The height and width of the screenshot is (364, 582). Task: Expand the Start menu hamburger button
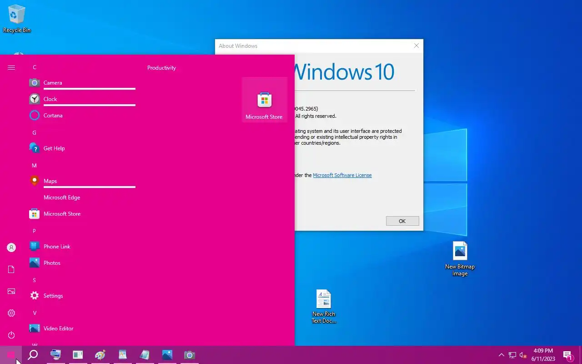point(11,67)
